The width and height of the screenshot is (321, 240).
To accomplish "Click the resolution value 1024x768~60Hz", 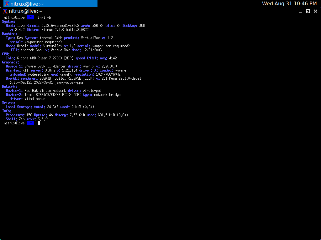I will [108, 74].
